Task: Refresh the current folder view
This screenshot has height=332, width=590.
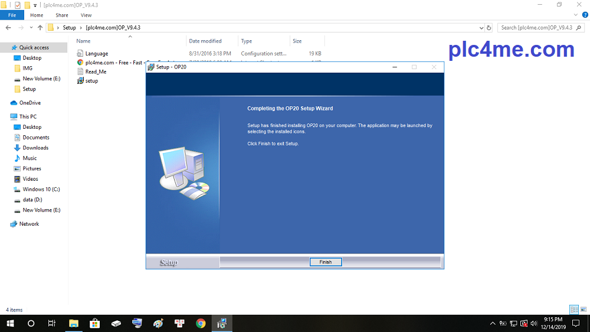Action: click(x=489, y=28)
